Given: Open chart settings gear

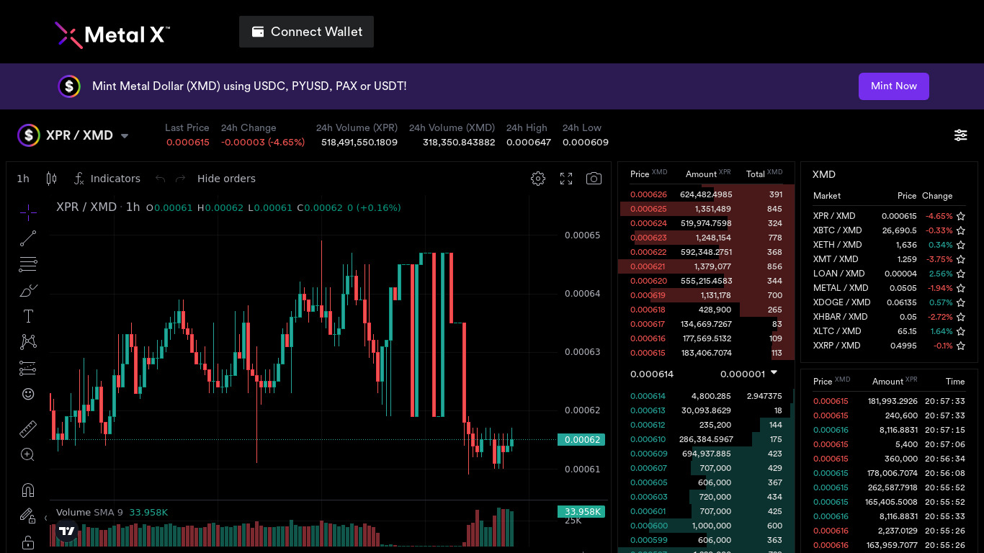Looking at the screenshot, I should click(x=538, y=179).
